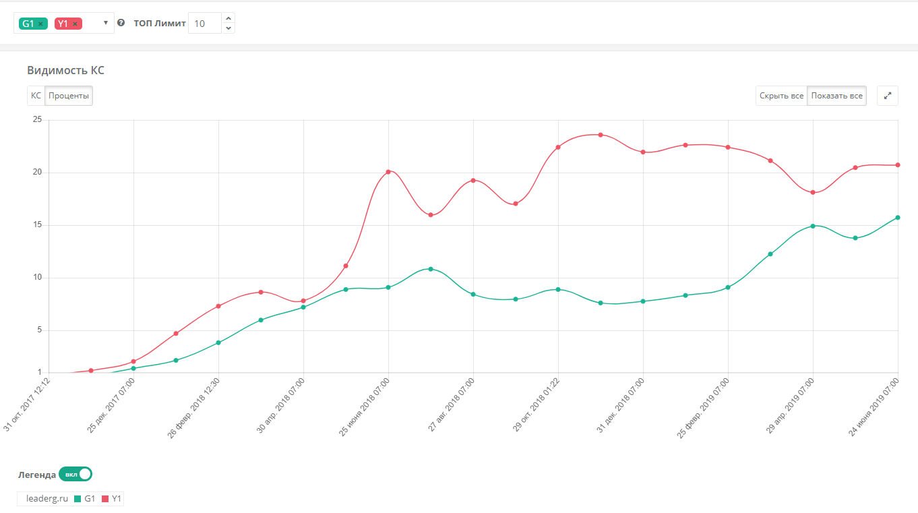Toggle the Легенда switch off
The width and height of the screenshot is (918, 513).
click(x=75, y=475)
